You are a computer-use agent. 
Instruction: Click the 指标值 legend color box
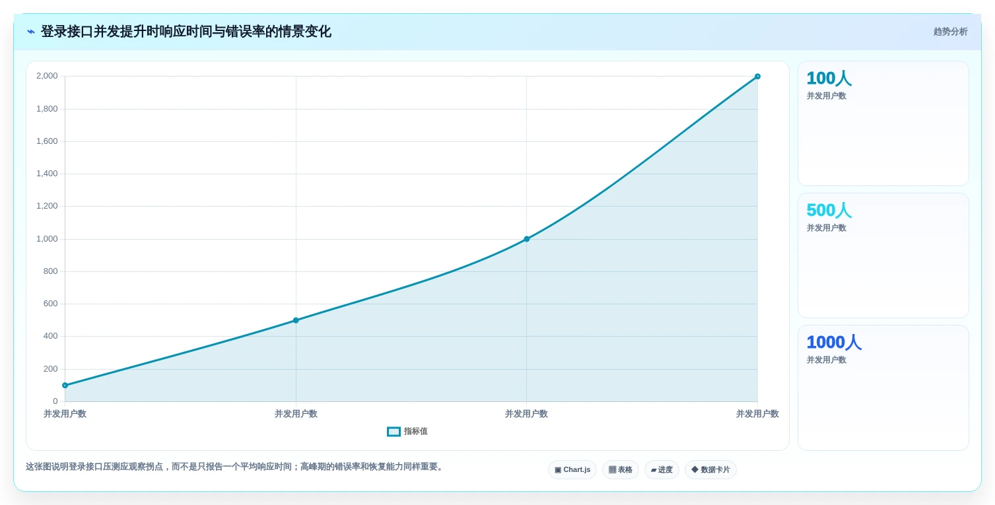pyautogui.click(x=394, y=431)
